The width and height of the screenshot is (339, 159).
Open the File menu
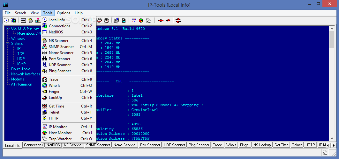8,13
